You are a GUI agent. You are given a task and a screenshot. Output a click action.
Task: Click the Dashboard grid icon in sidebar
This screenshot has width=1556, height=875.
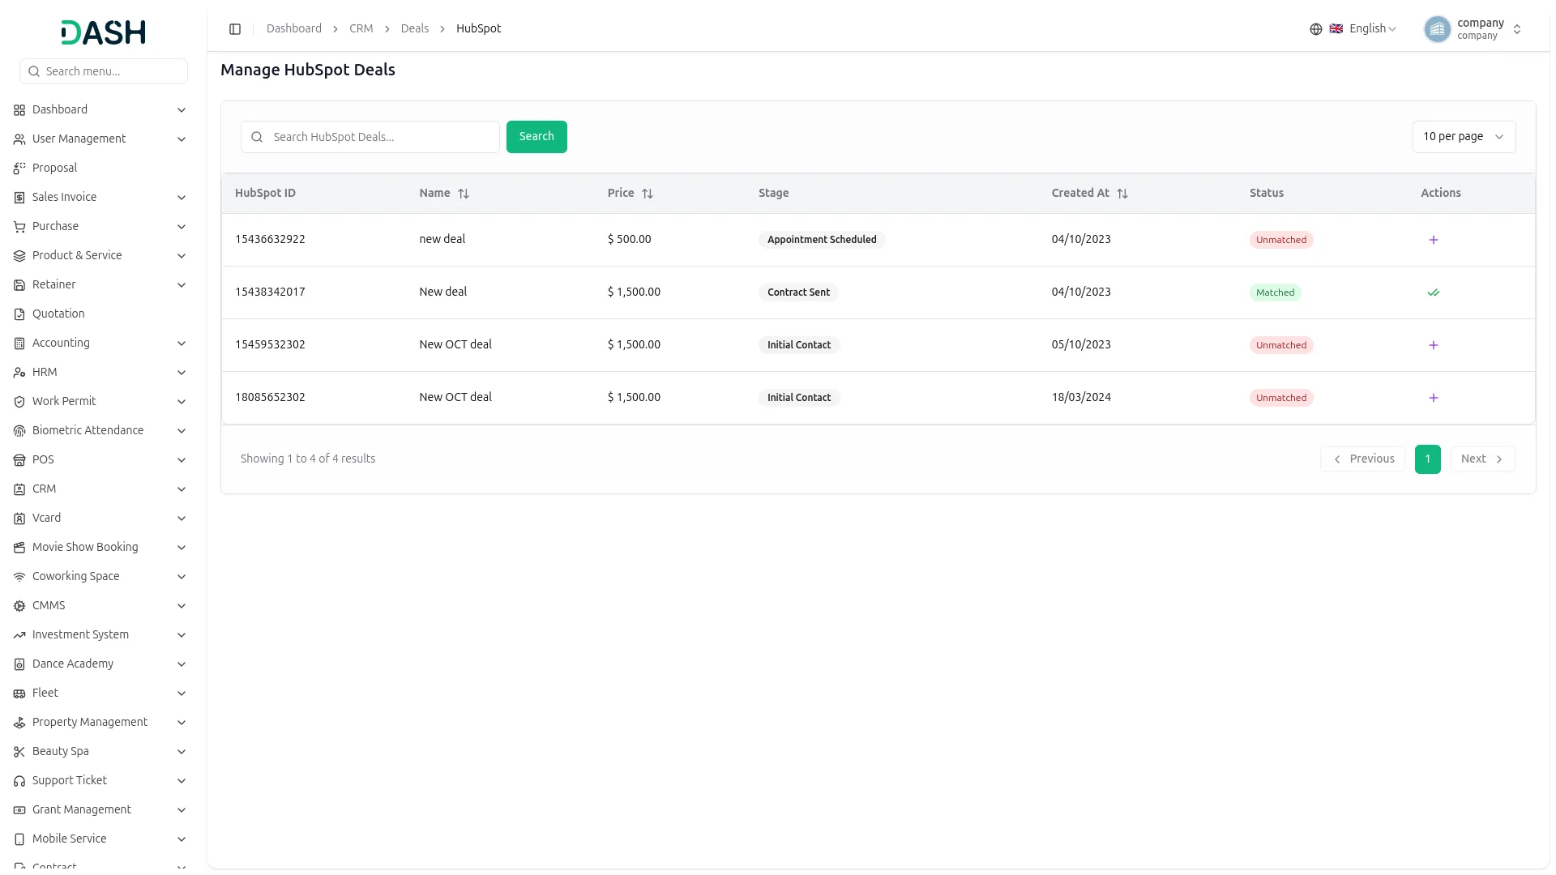[19, 110]
